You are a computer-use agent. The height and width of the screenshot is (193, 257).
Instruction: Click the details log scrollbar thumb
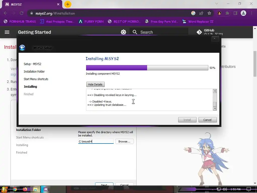point(215,104)
